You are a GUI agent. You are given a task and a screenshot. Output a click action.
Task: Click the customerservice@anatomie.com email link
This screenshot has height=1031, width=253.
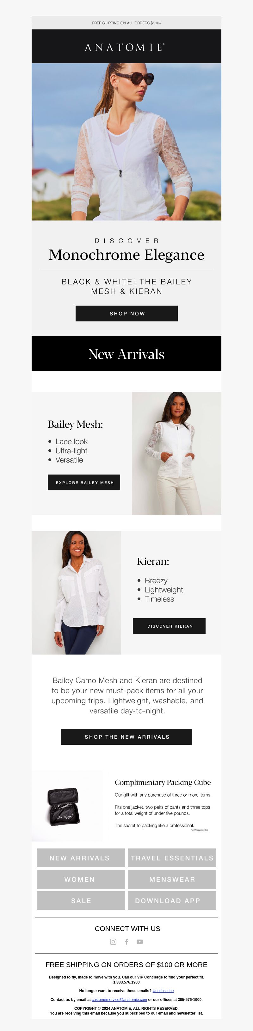point(119,999)
